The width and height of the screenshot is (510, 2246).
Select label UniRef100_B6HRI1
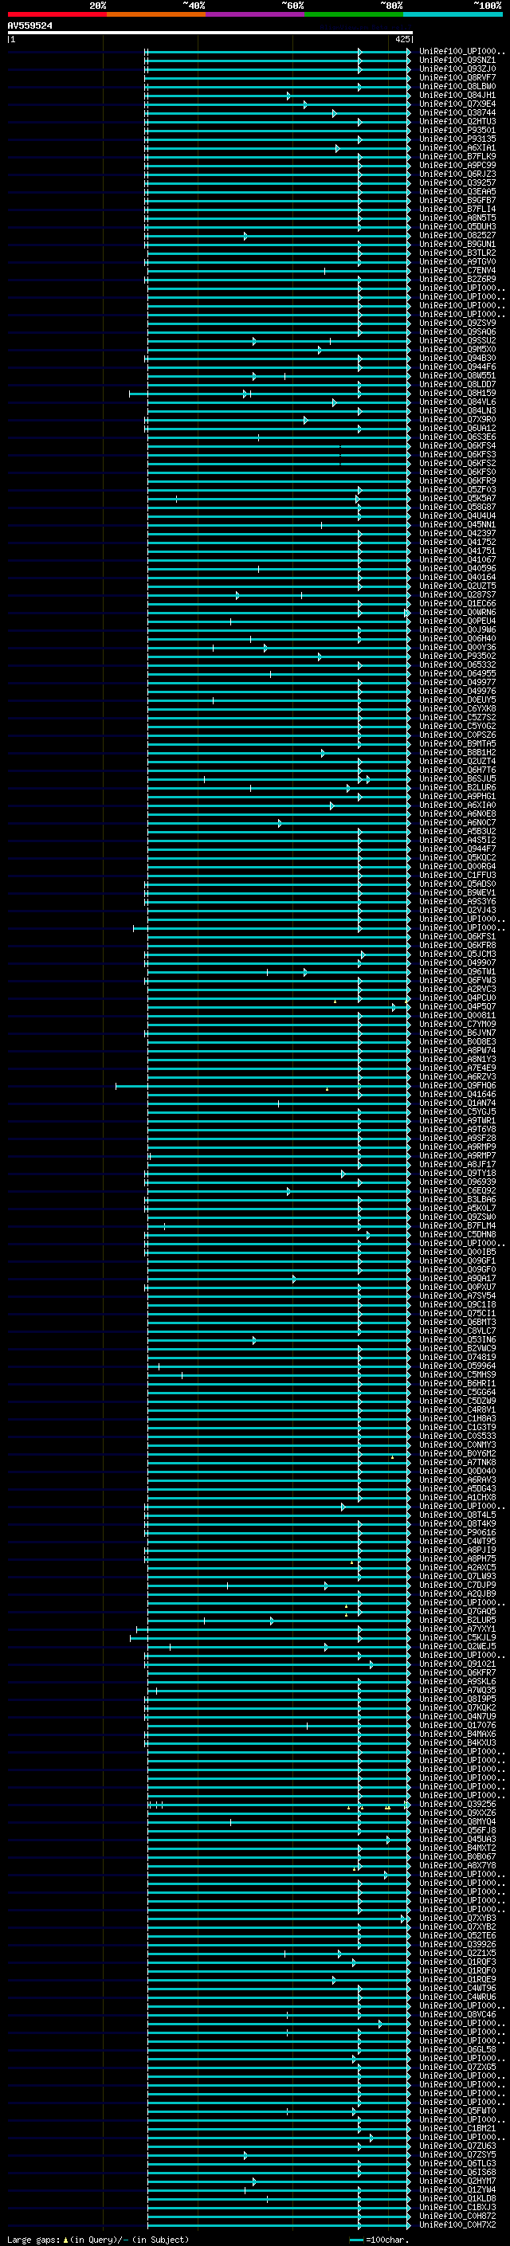tap(457, 1383)
